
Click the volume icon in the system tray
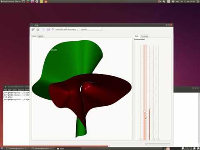pos(177,2)
